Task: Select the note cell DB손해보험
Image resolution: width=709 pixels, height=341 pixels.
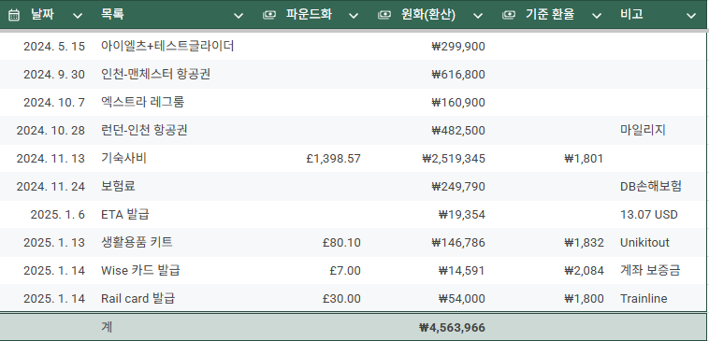Action: click(x=651, y=186)
